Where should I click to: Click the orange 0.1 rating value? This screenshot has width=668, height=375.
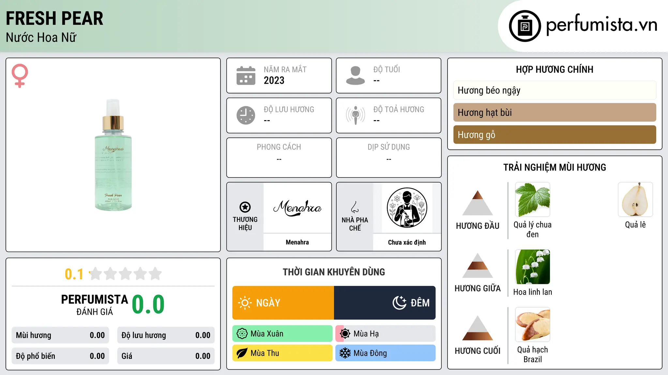74,274
